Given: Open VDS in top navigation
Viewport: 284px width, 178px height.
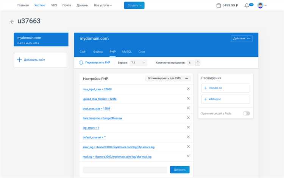Looking at the screenshot, I should coord(54,5).
